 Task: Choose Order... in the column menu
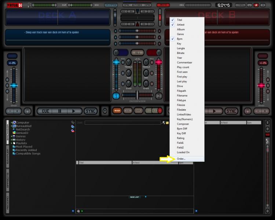[x=187, y=159]
